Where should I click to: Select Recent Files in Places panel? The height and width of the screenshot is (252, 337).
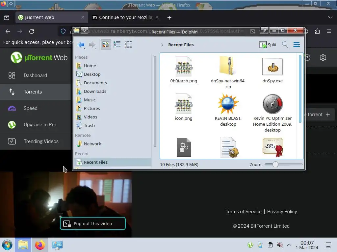click(x=113, y=162)
